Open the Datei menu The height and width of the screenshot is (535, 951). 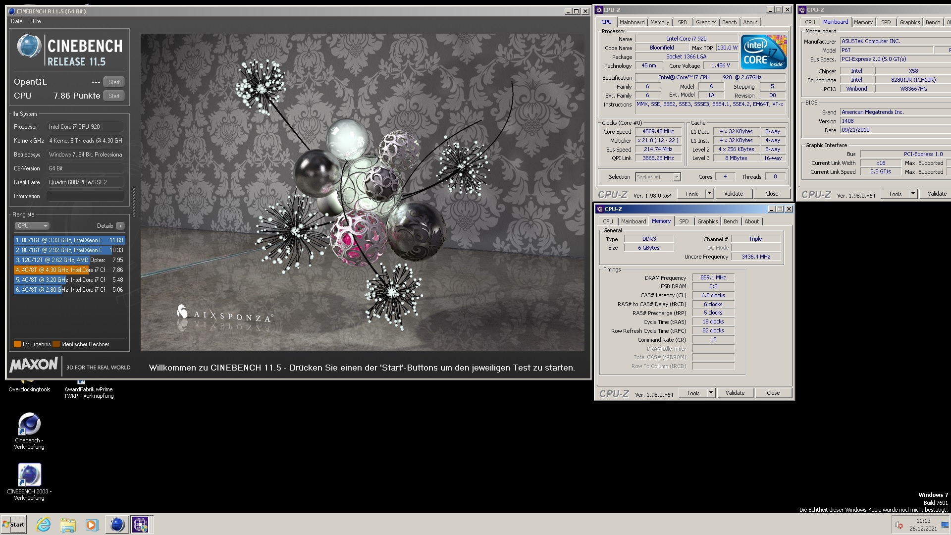coord(17,21)
